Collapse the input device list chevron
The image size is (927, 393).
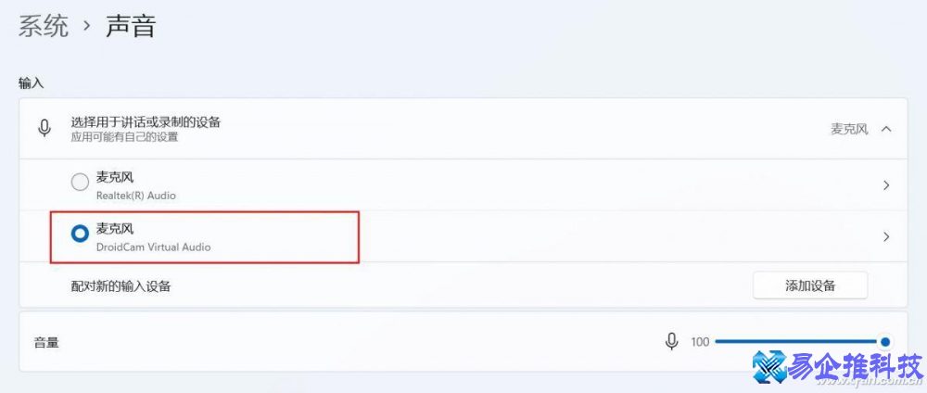pos(886,129)
